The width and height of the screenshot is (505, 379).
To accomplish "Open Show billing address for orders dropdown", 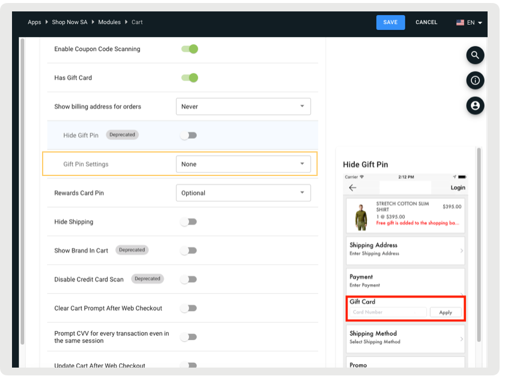I will click(x=243, y=106).
